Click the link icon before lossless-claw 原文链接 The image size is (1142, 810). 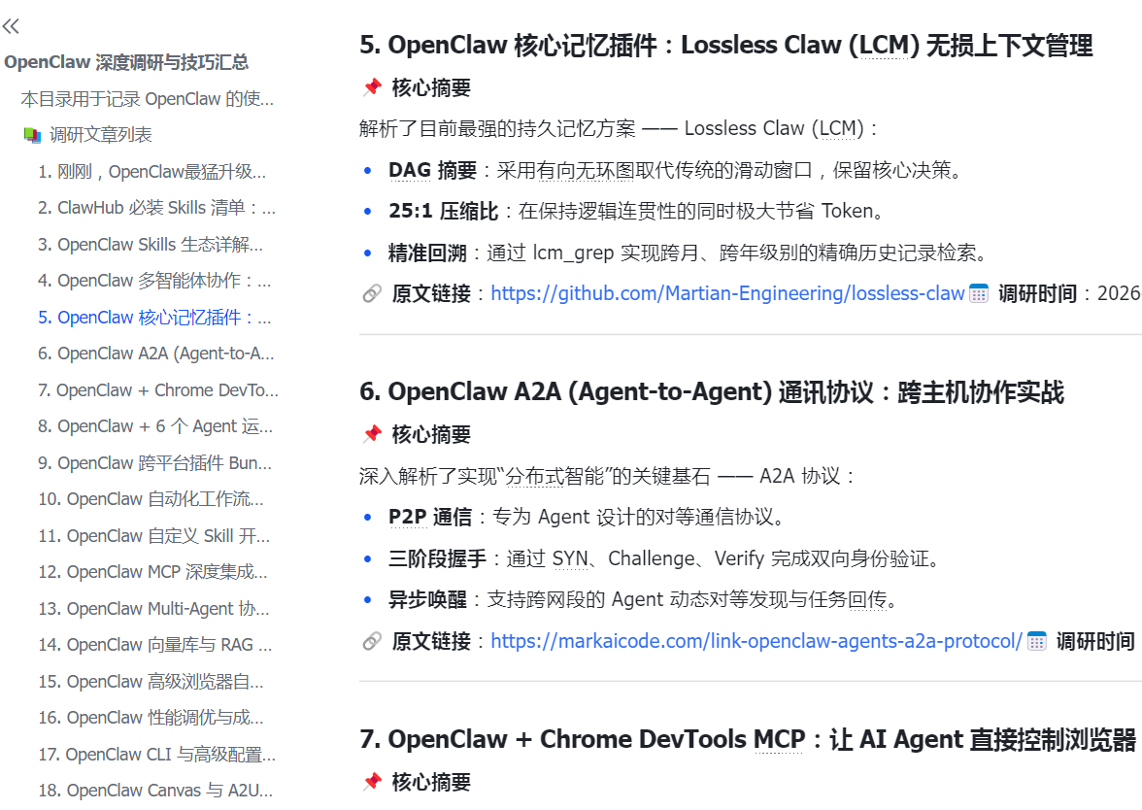coord(372,293)
